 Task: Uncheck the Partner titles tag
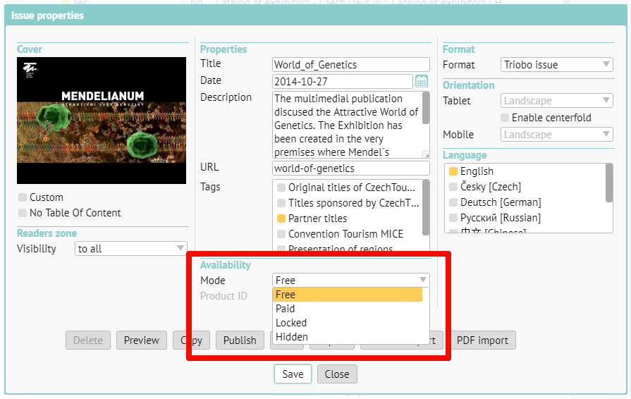[281, 219]
